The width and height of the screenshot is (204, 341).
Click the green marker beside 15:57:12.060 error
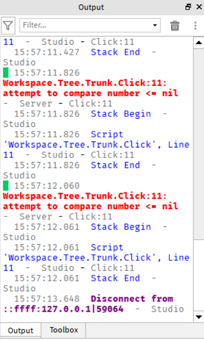(5, 186)
